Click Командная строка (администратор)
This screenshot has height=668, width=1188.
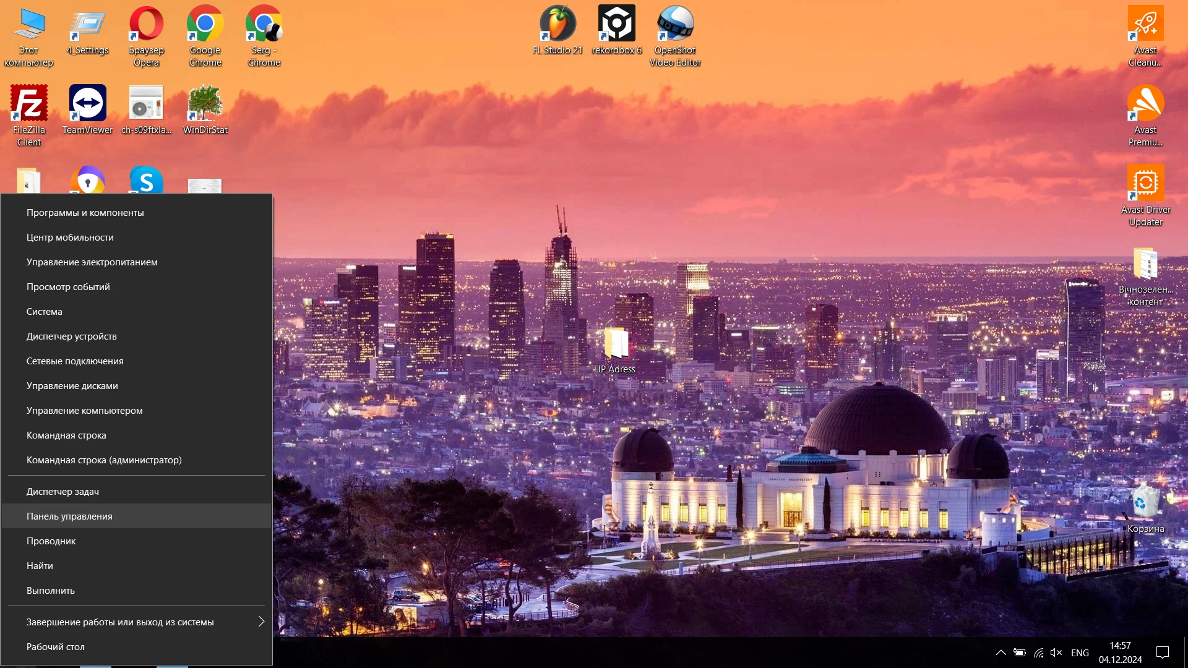point(103,459)
